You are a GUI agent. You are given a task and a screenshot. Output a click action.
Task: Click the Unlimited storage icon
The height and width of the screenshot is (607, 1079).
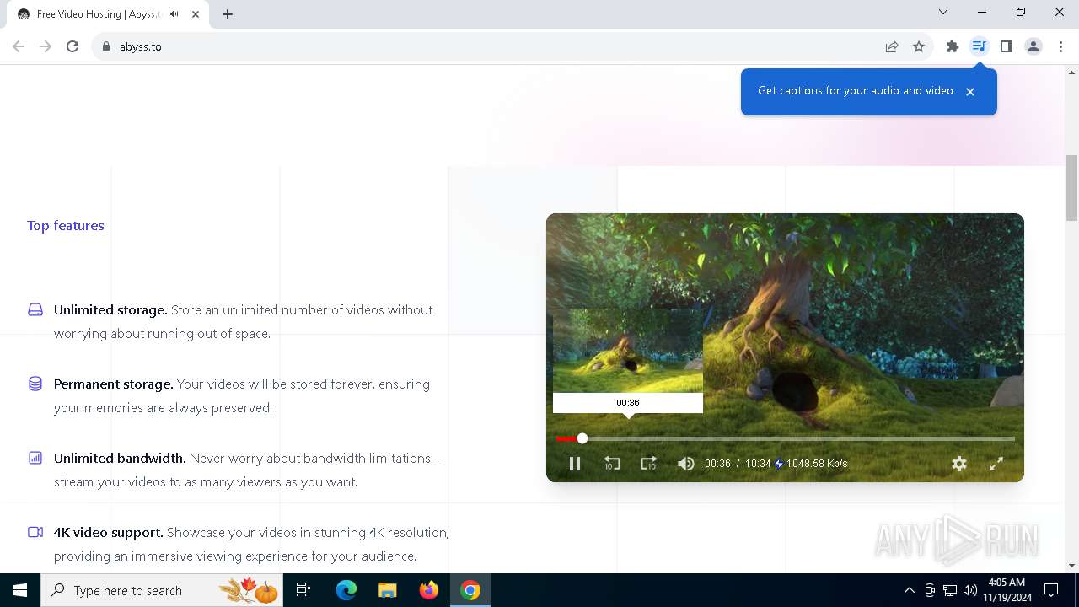pyautogui.click(x=35, y=309)
